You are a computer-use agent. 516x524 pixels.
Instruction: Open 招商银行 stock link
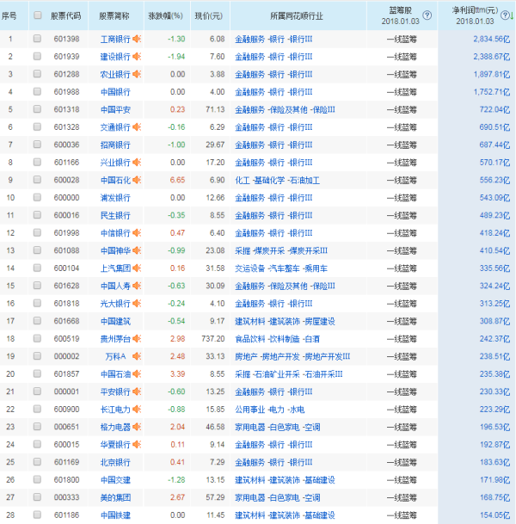pos(115,145)
